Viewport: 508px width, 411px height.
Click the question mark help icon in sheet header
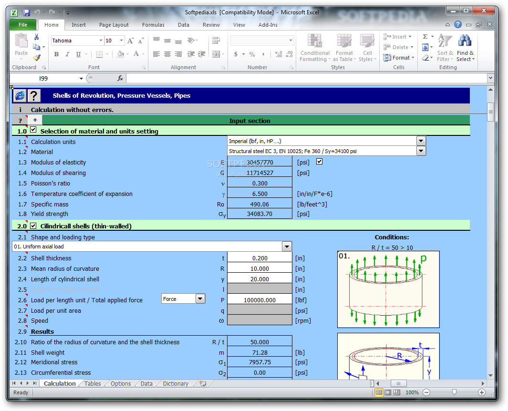[34, 95]
